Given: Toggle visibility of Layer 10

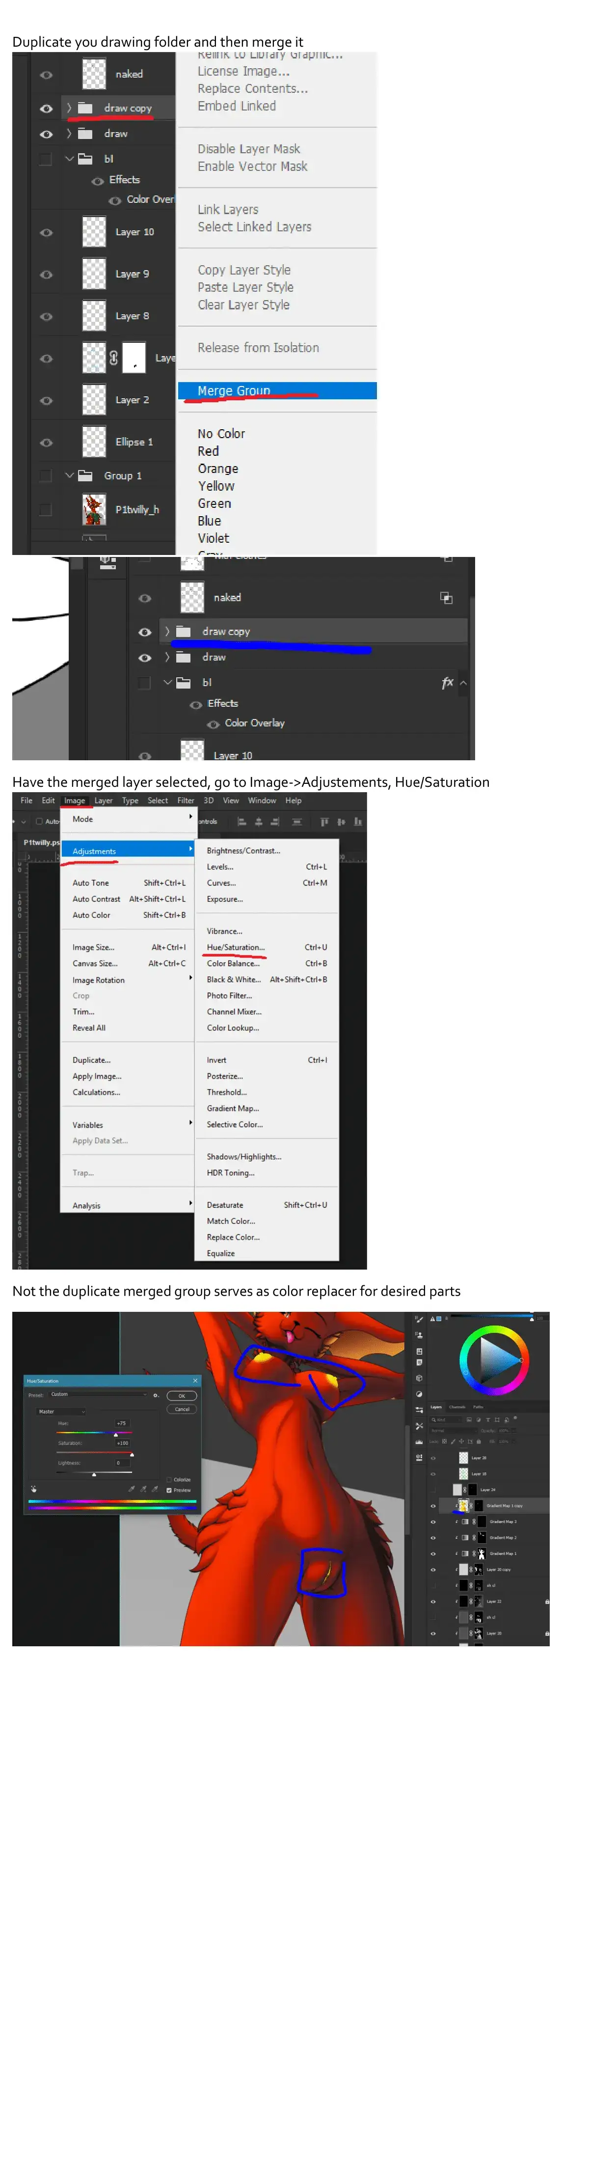Looking at the screenshot, I should 46,232.
